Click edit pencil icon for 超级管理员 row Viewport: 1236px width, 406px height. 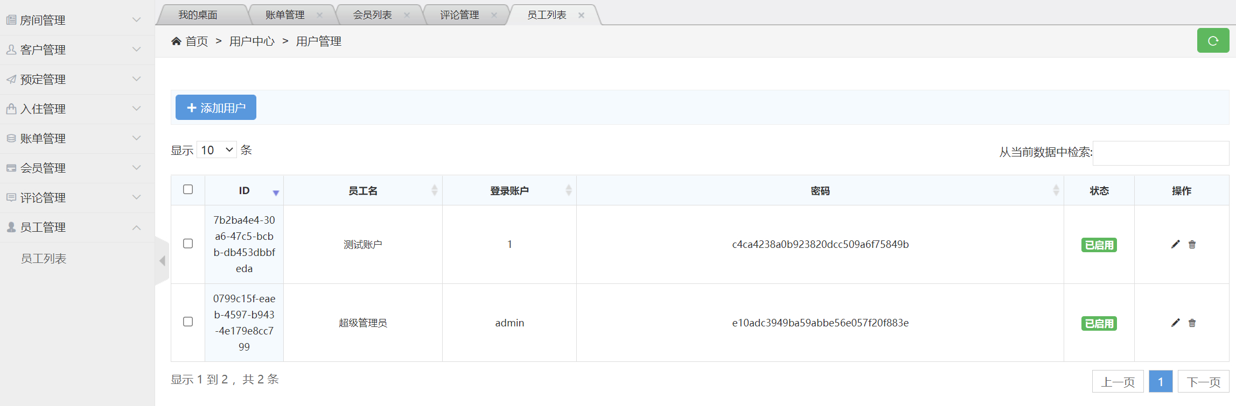(1175, 323)
